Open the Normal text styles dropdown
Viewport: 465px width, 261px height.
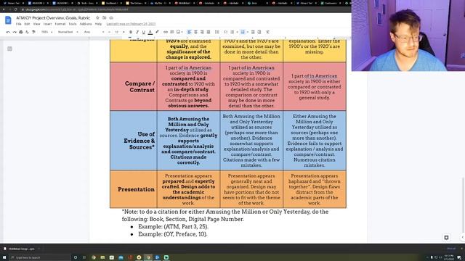coord(68,32)
